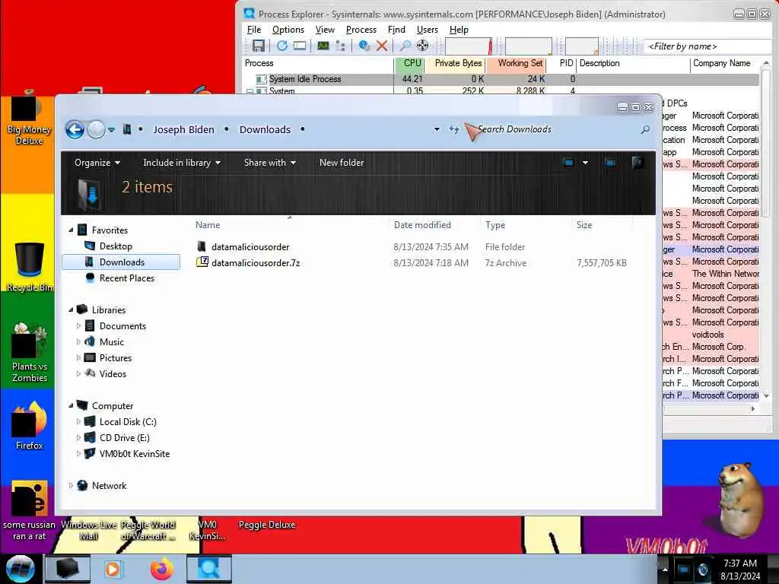Image resolution: width=779 pixels, height=584 pixels.
Task: Click the System Information graph icon in Process Explorer
Action: point(323,46)
